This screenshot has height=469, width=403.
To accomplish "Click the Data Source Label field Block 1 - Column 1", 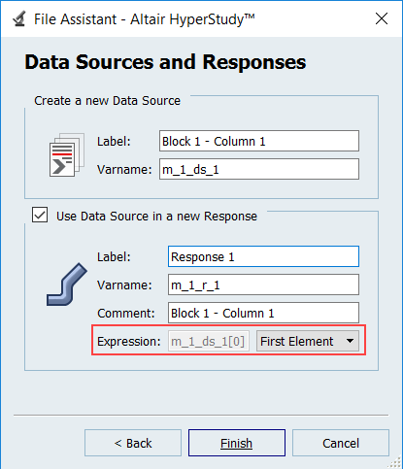I will pyautogui.click(x=259, y=141).
